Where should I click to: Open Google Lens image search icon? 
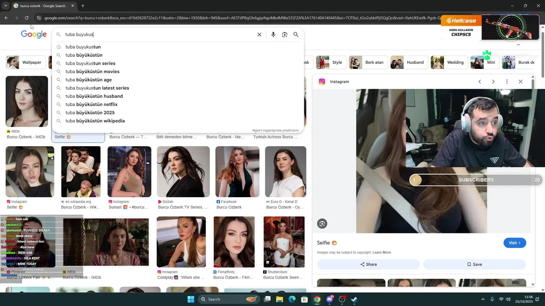click(x=284, y=34)
